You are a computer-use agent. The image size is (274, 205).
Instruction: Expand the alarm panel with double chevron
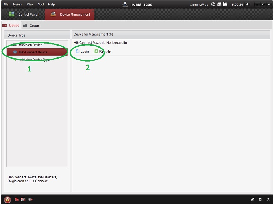click(268, 200)
